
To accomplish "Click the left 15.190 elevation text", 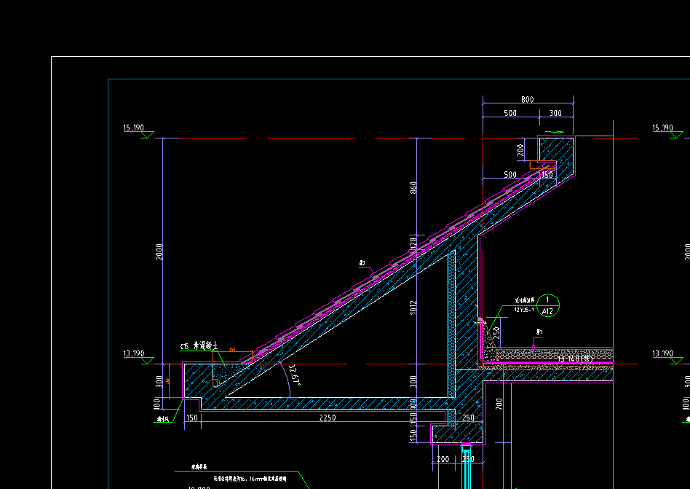I will pos(133,128).
